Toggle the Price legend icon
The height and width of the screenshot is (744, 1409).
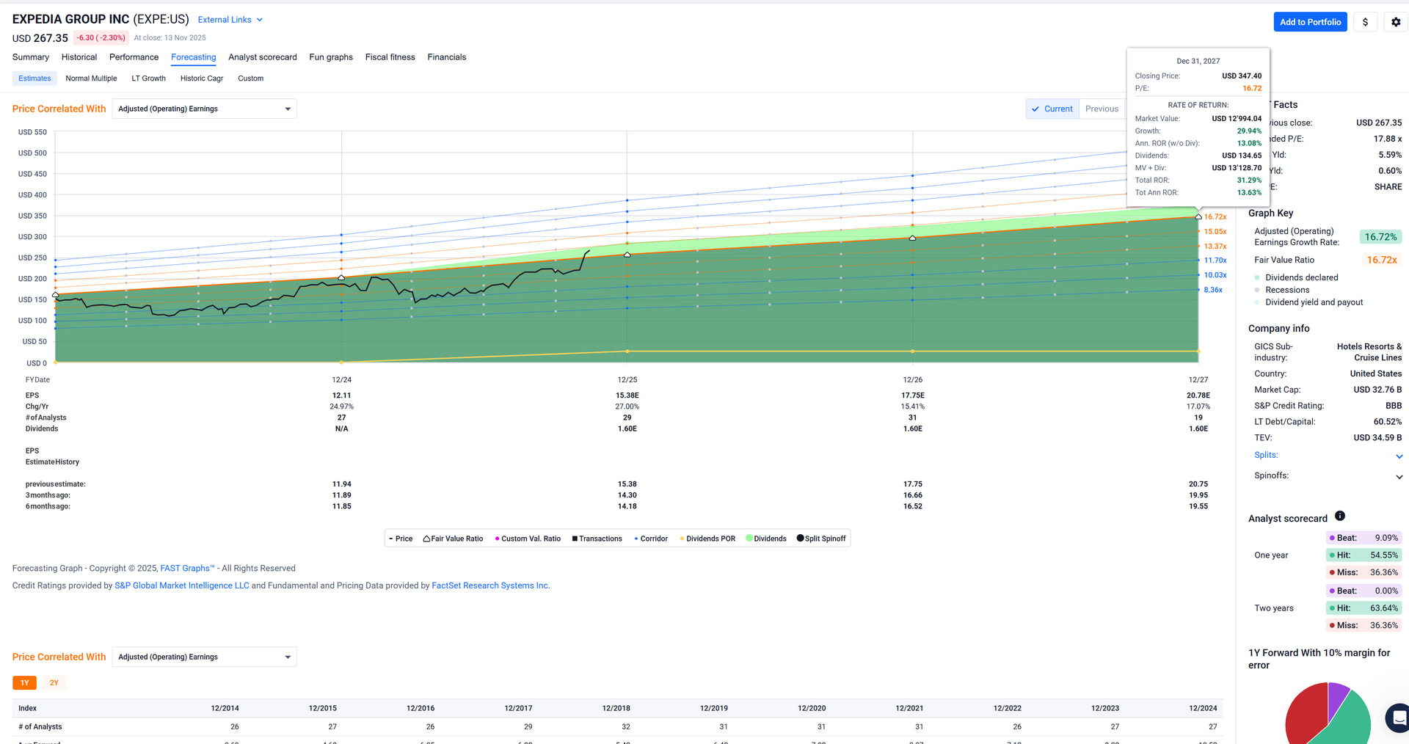[391, 539]
